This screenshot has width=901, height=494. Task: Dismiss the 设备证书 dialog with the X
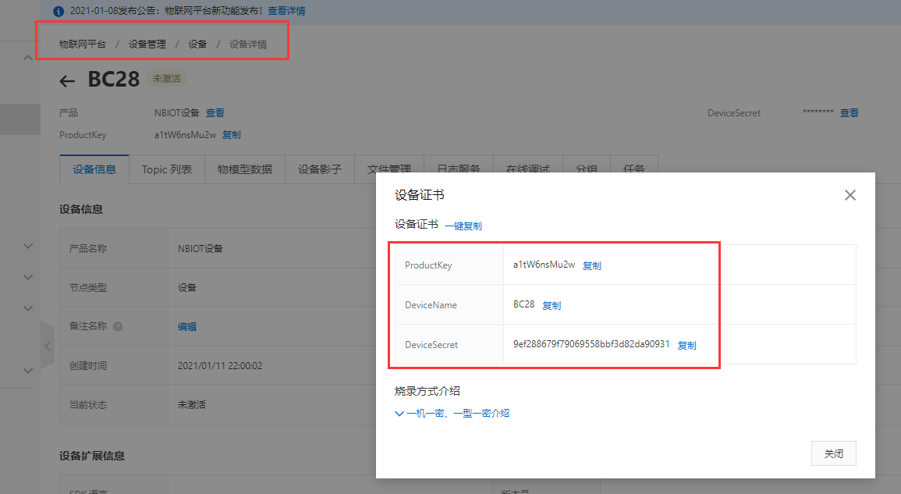click(x=850, y=195)
